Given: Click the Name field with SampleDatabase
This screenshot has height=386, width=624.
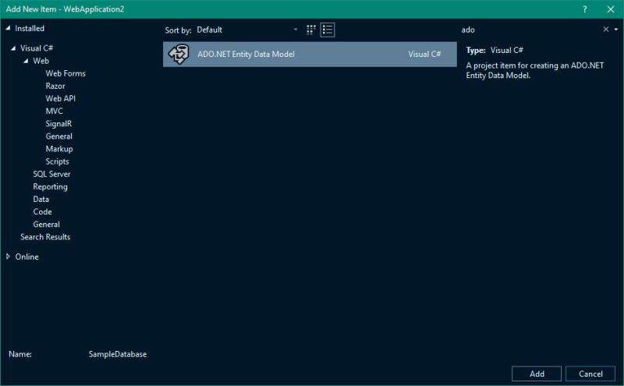Looking at the screenshot, I should (x=118, y=354).
